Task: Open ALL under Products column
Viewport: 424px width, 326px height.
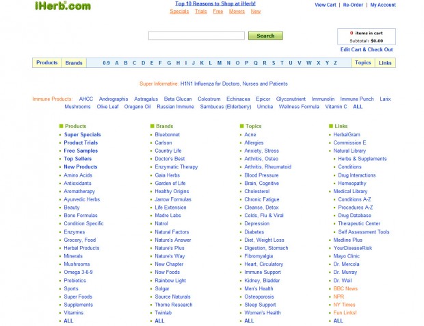Action: [68, 321]
